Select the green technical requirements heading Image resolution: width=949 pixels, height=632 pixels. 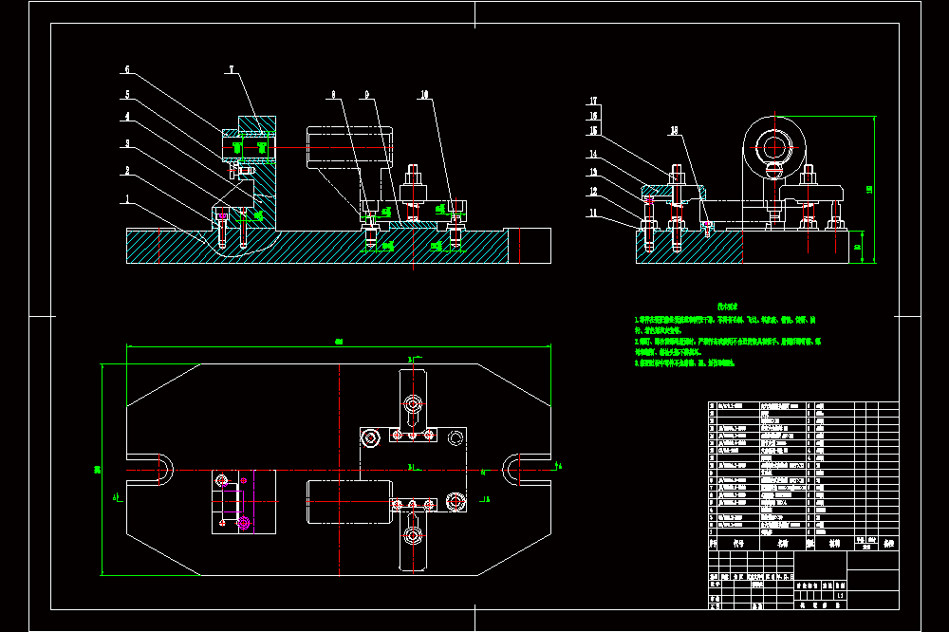tap(728, 307)
